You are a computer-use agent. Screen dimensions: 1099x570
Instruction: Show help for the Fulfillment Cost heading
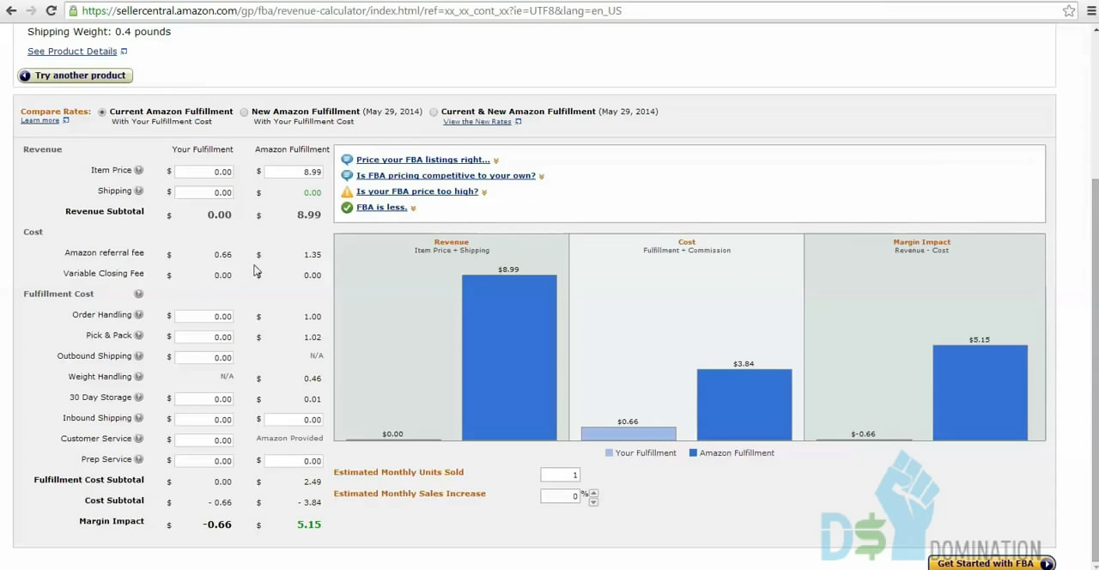pos(139,294)
